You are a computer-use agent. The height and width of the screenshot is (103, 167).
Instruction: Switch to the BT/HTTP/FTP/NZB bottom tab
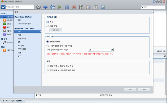13,101
